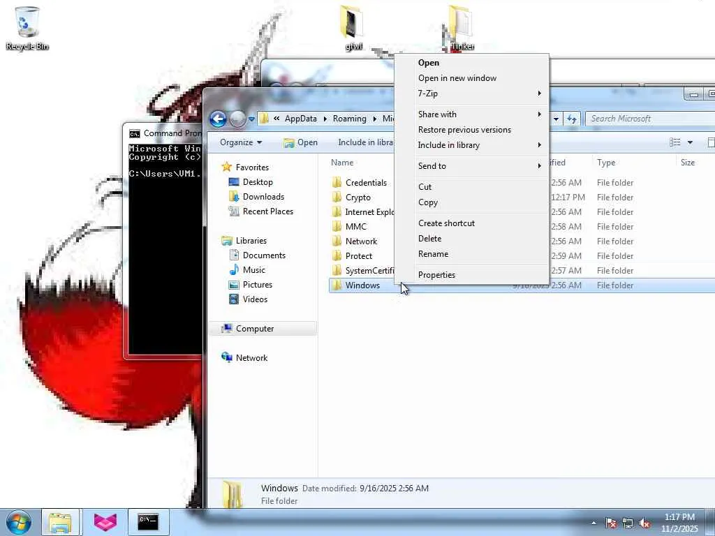This screenshot has width=715, height=536.
Task: Select the Windows folder row
Action: pos(522,285)
